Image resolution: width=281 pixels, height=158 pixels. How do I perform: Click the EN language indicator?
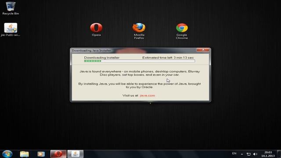coord(234,154)
